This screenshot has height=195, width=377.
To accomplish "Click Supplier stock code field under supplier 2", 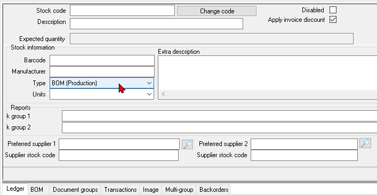I will point(304,155).
